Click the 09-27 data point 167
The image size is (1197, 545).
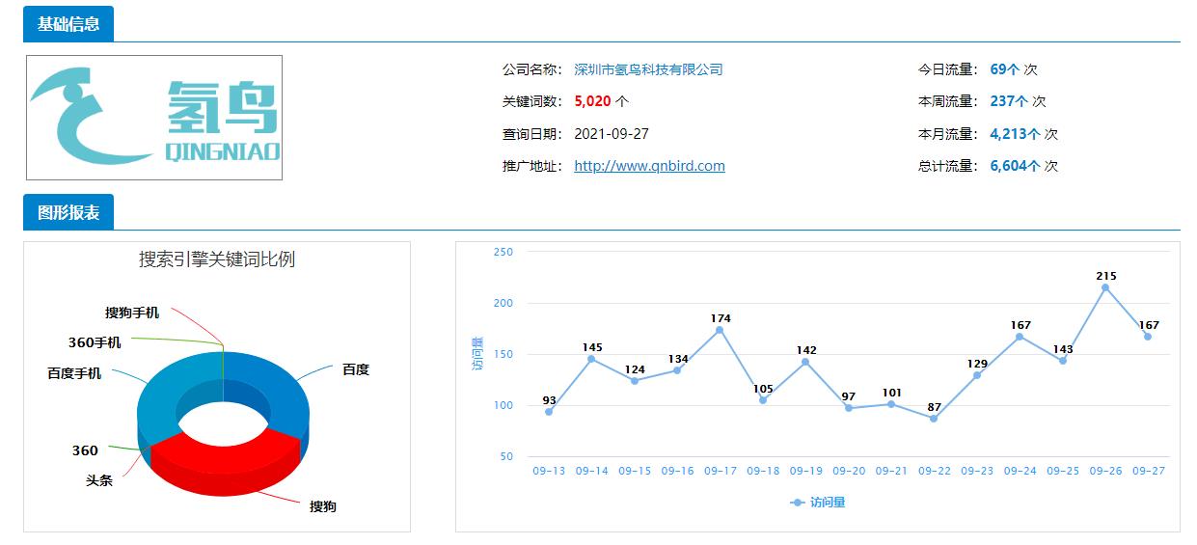(x=1148, y=337)
